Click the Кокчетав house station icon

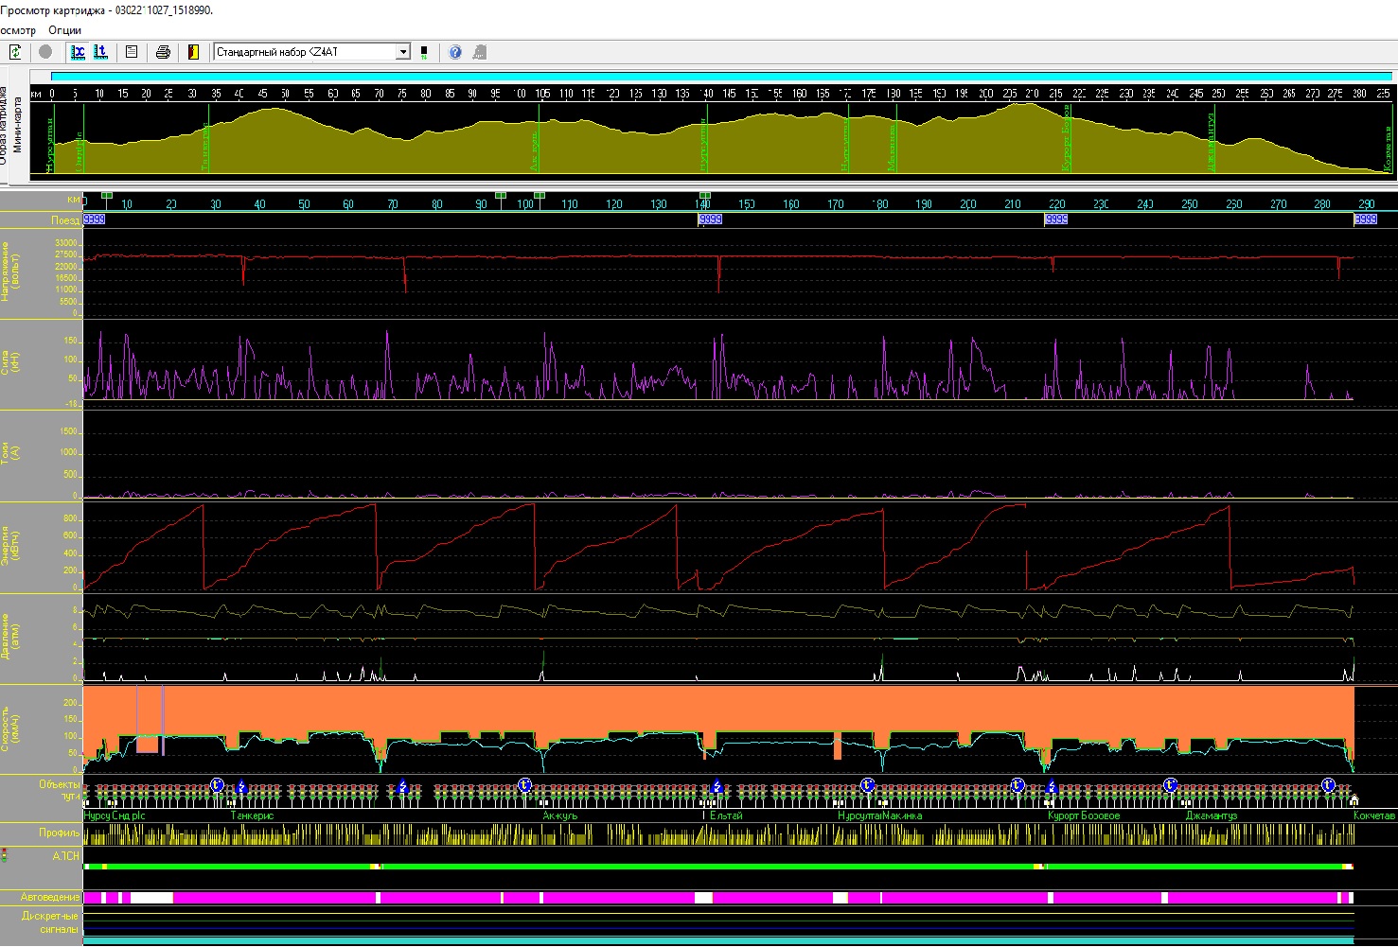coord(1354,800)
